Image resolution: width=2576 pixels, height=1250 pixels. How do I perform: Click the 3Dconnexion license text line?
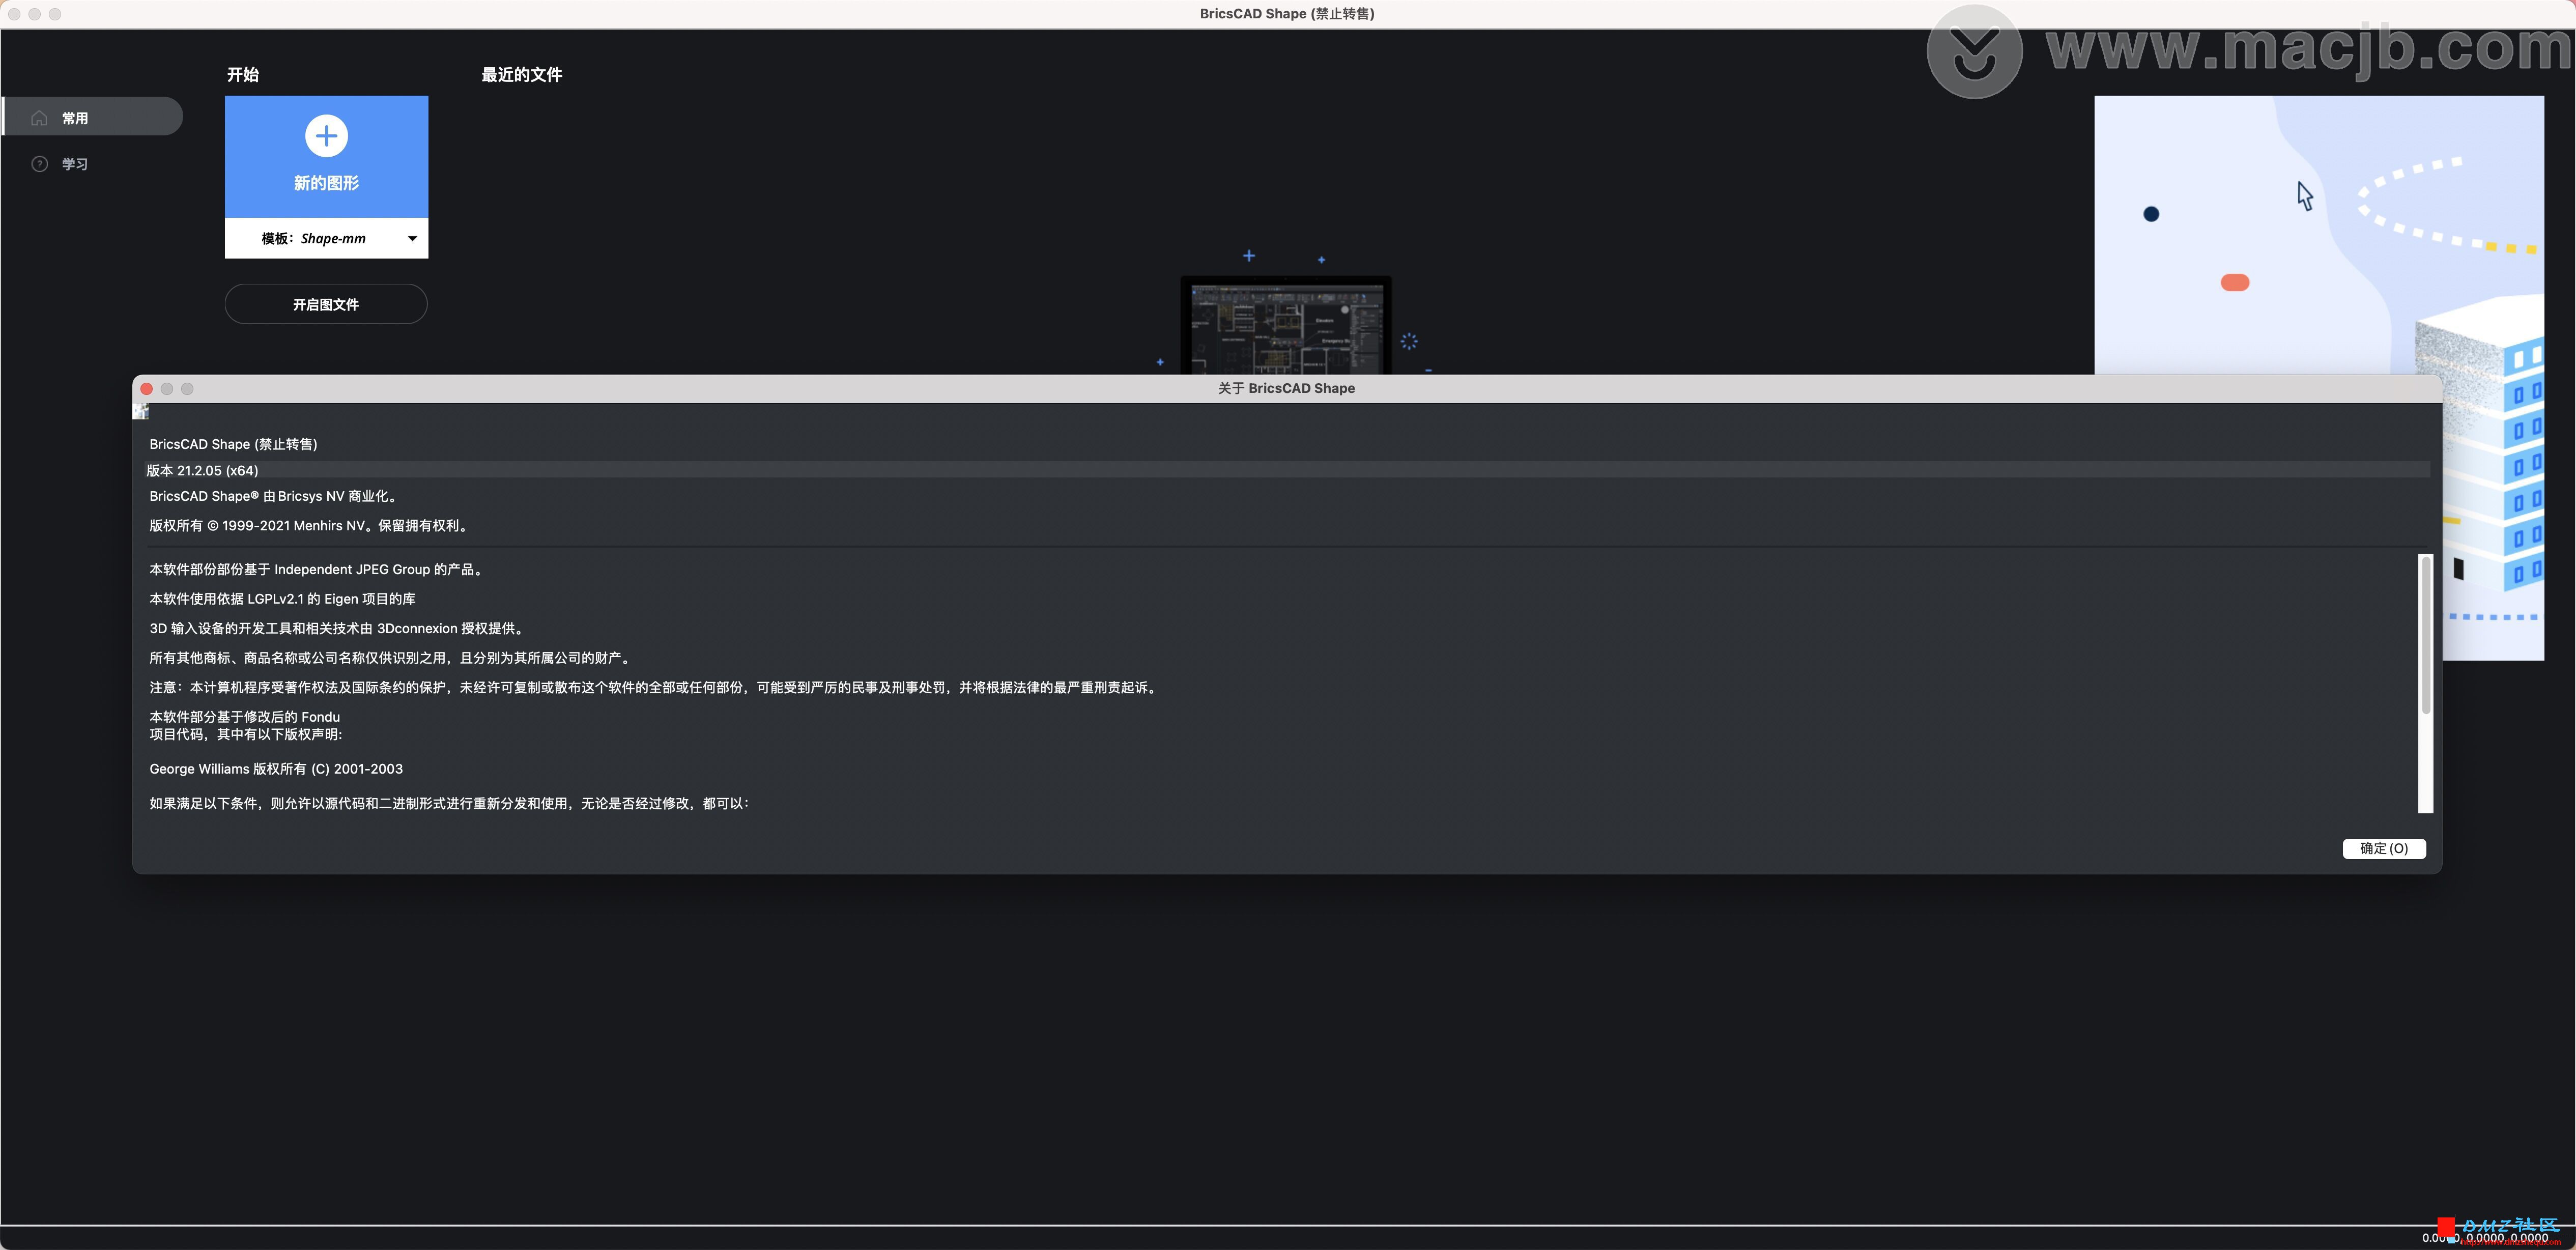[338, 628]
